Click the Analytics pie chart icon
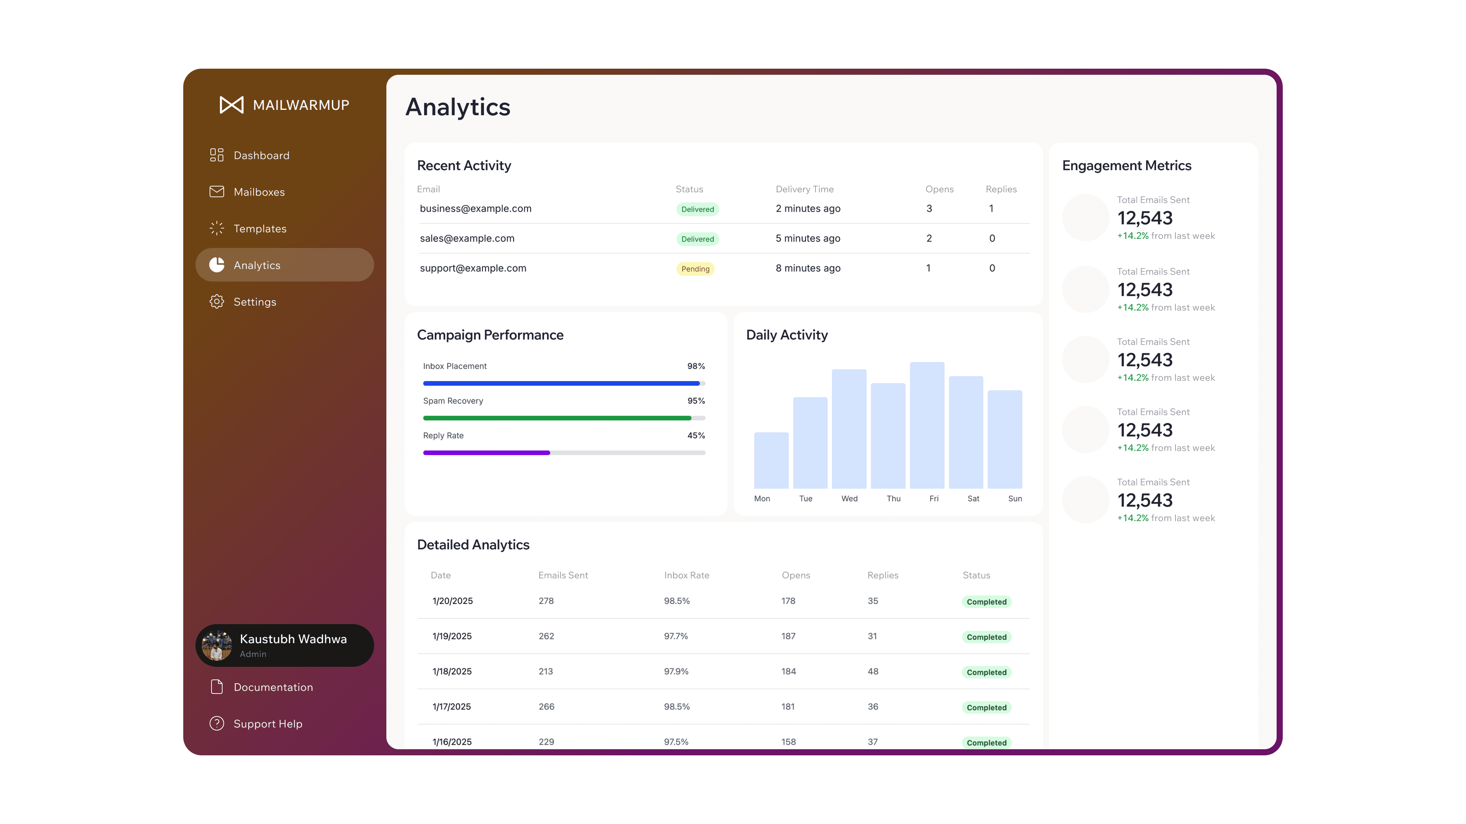The height and width of the screenshot is (824, 1466). coord(216,265)
